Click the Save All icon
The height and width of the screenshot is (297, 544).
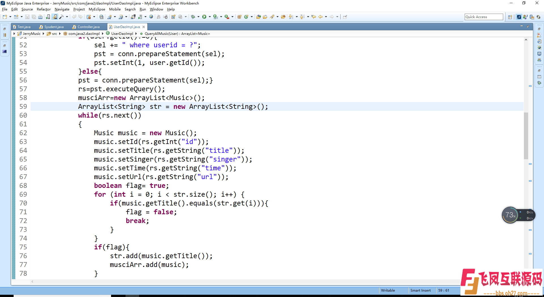point(34,17)
